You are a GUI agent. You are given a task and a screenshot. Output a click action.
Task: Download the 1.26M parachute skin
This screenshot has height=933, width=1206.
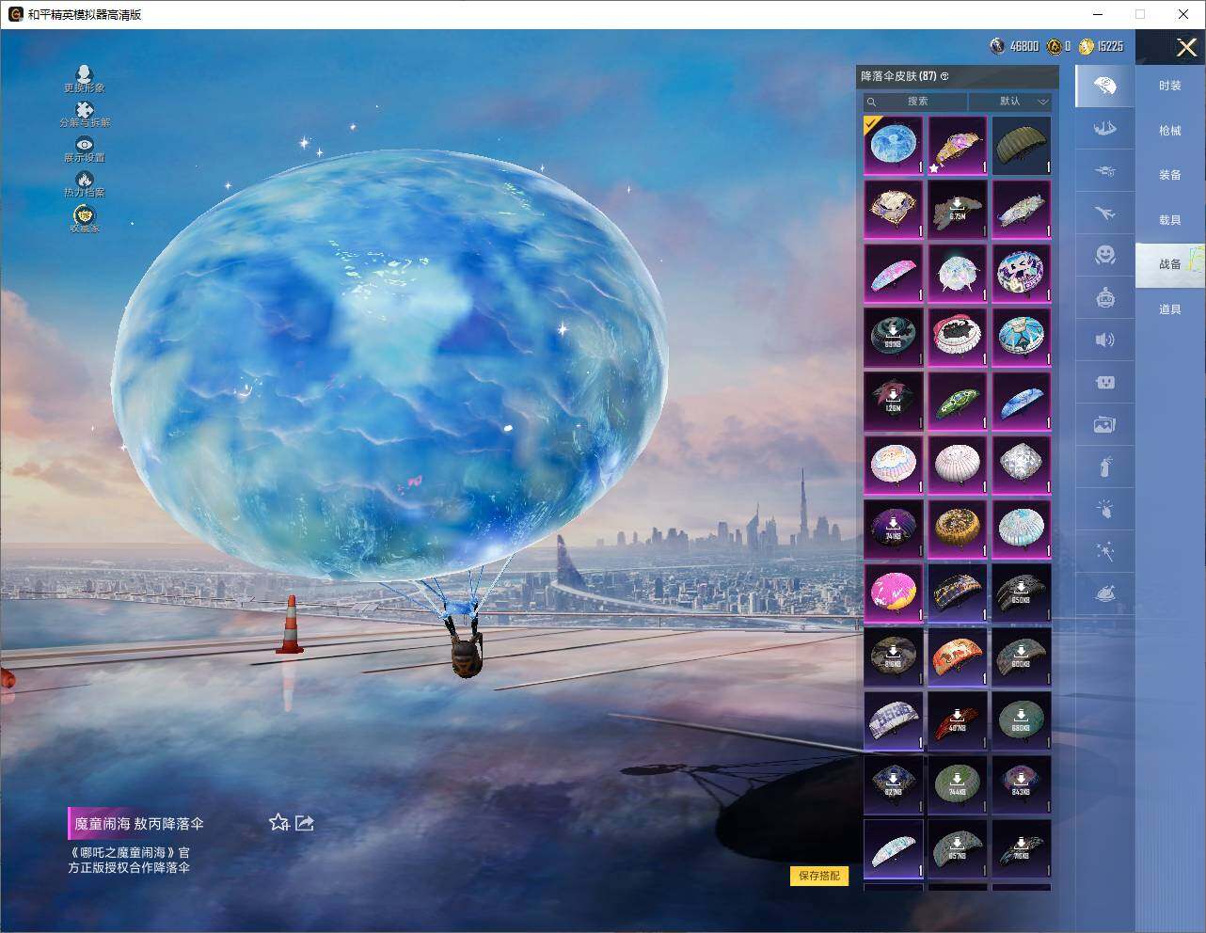point(894,402)
